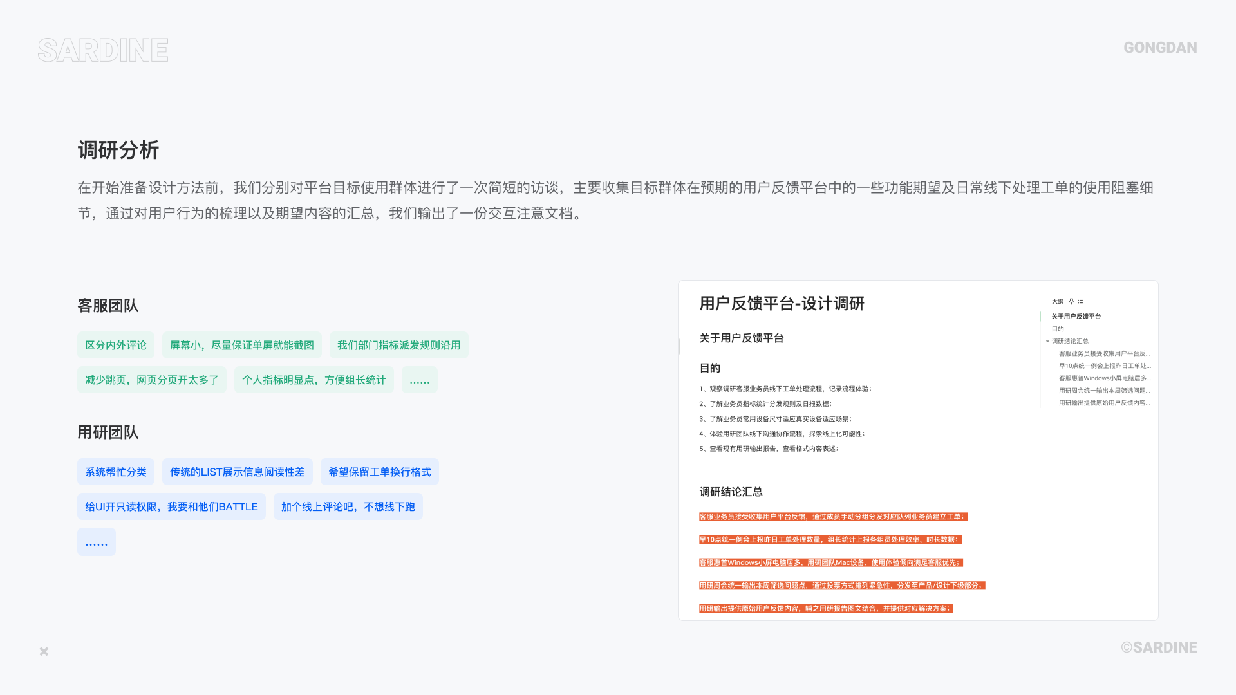
Task: Click line 4、体验用研团队线下沟通协作流程
Action: [x=783, y=434]
